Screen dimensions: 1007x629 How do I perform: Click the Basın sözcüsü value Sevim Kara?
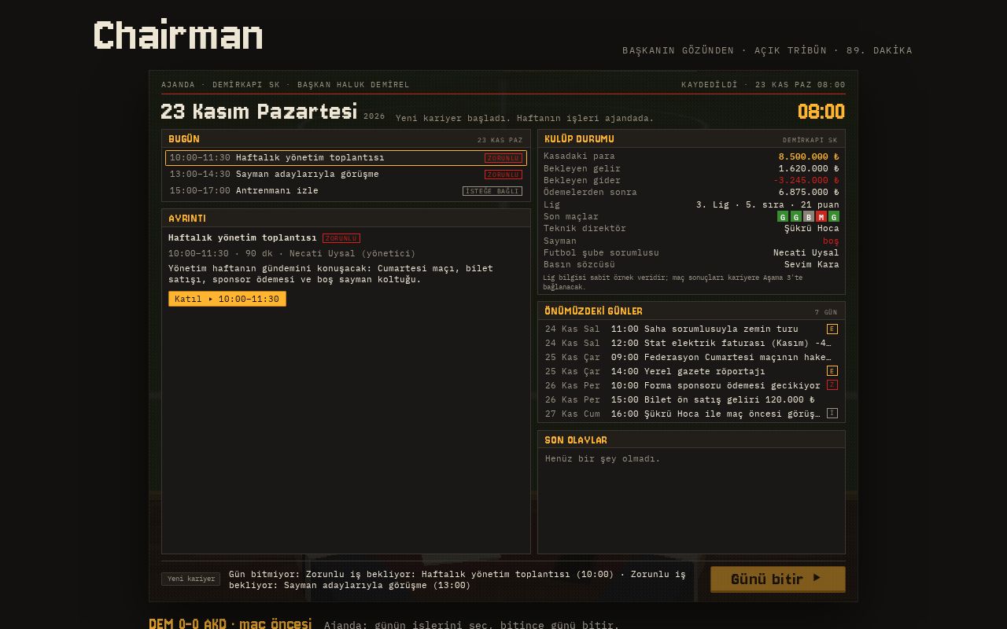[x=812, y=264]
